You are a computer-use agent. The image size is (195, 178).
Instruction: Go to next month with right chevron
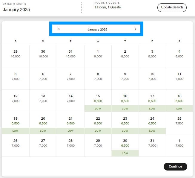(136, 29)
